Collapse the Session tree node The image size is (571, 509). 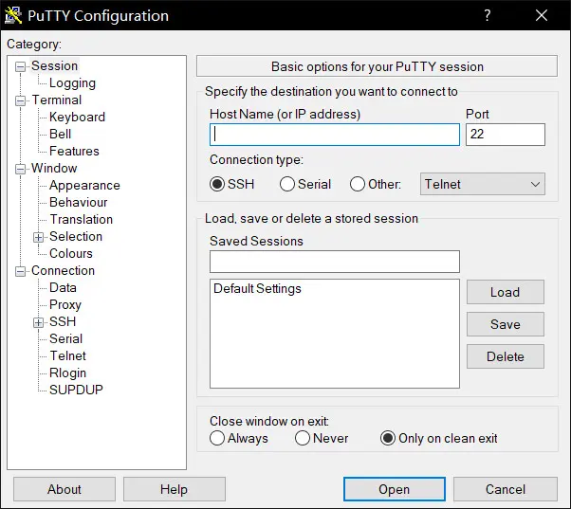pyautogui.click(x=21, y=67)
